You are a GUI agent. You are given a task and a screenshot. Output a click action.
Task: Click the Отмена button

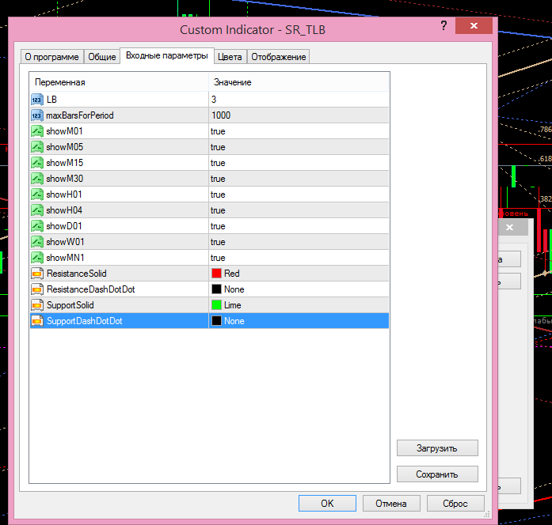point(391,503)
